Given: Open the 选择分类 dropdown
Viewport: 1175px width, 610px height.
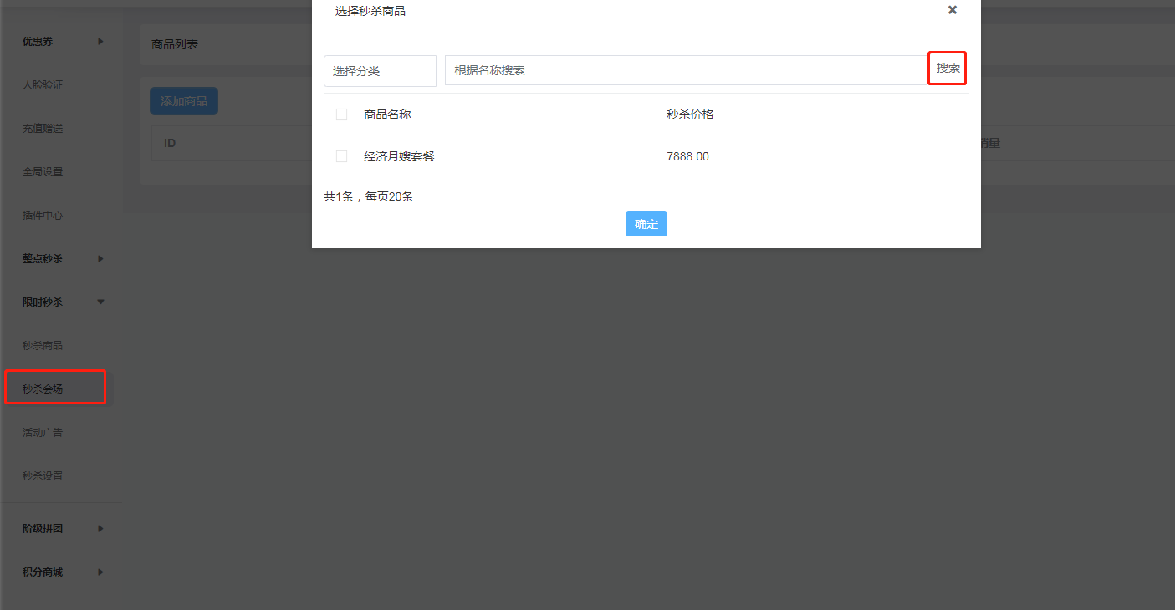Looking at the screenshot, I should [x=380, y=71].
